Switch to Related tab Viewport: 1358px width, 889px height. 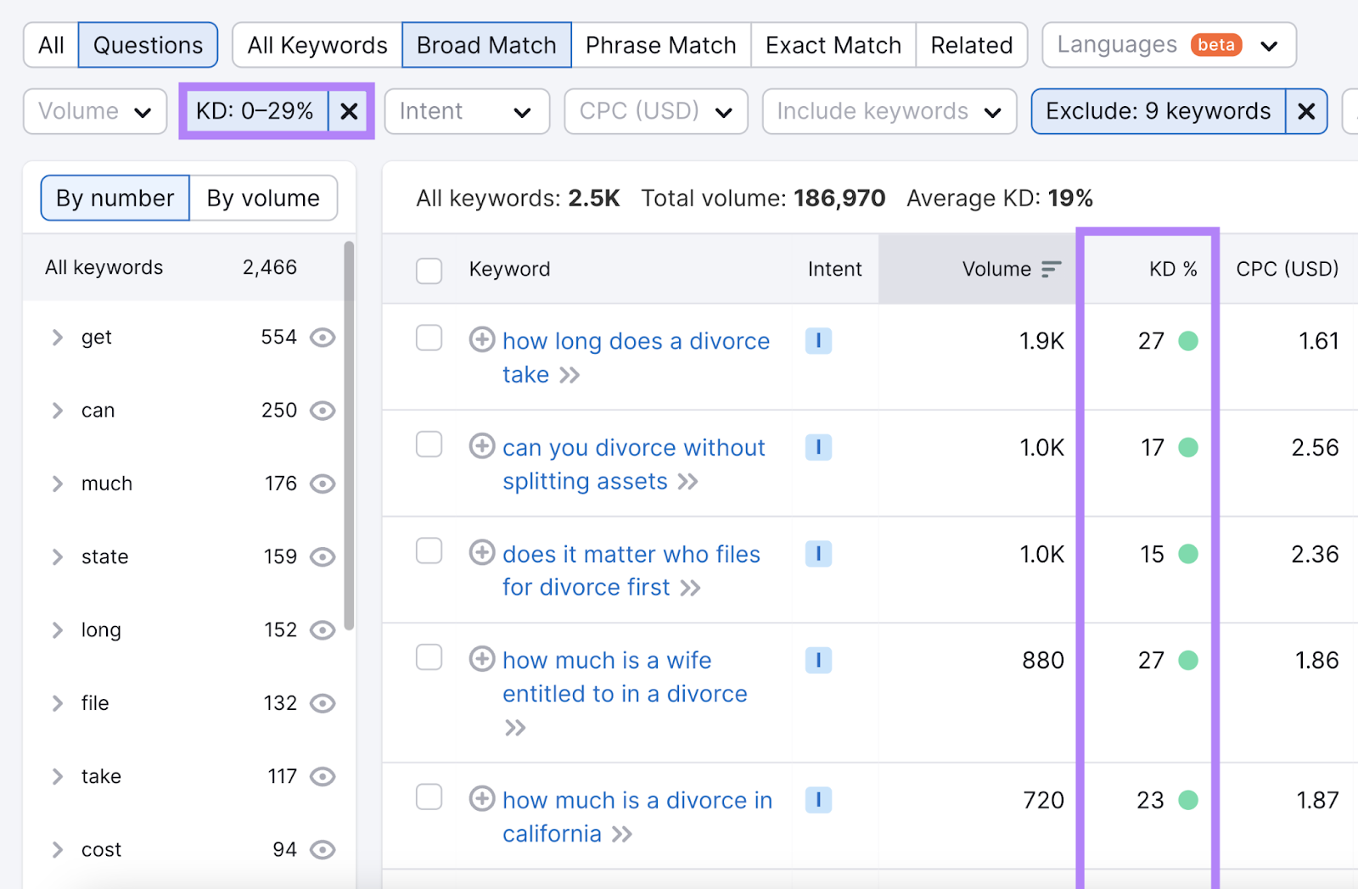972,45
